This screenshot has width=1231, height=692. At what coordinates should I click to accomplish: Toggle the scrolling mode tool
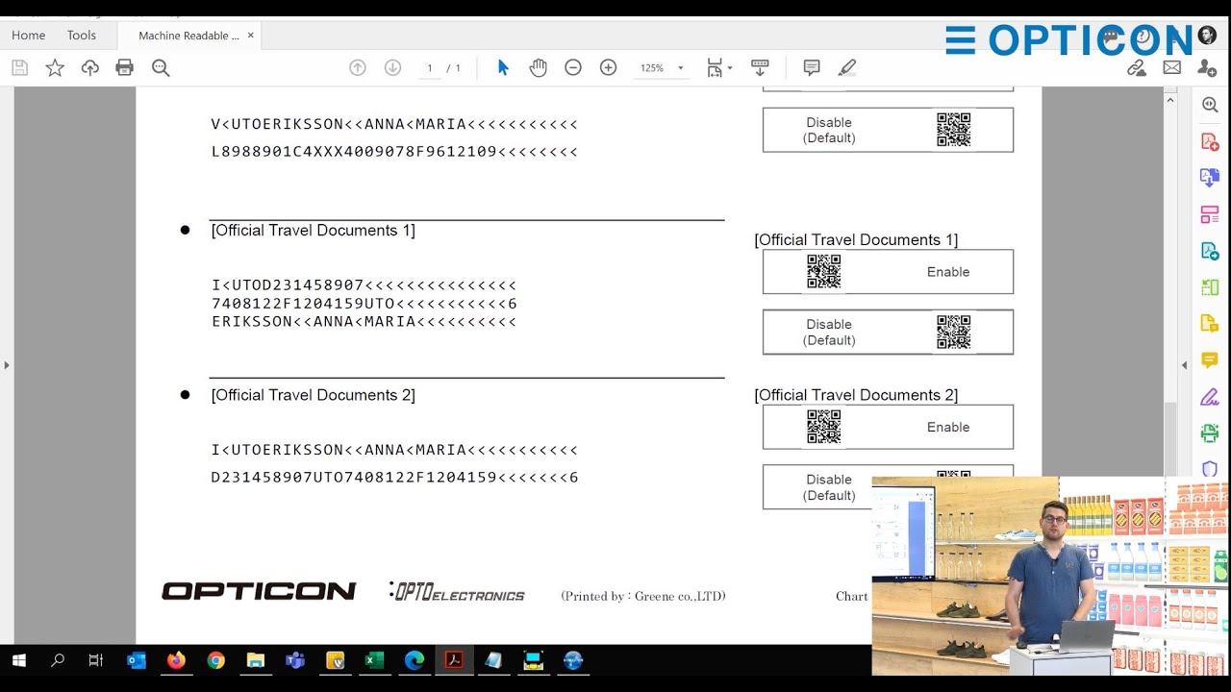(760, 67)
